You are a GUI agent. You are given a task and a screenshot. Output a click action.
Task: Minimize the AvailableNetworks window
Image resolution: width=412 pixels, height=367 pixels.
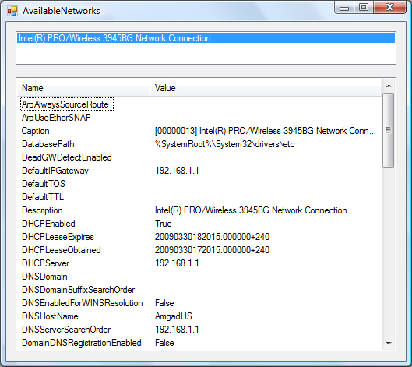point(344,8)
